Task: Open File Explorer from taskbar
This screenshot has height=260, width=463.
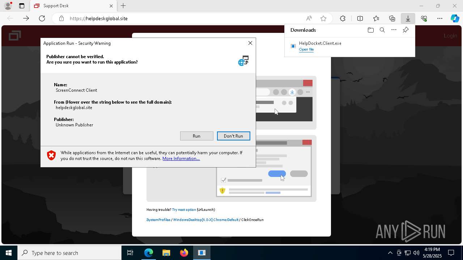Action: [166, 253]
